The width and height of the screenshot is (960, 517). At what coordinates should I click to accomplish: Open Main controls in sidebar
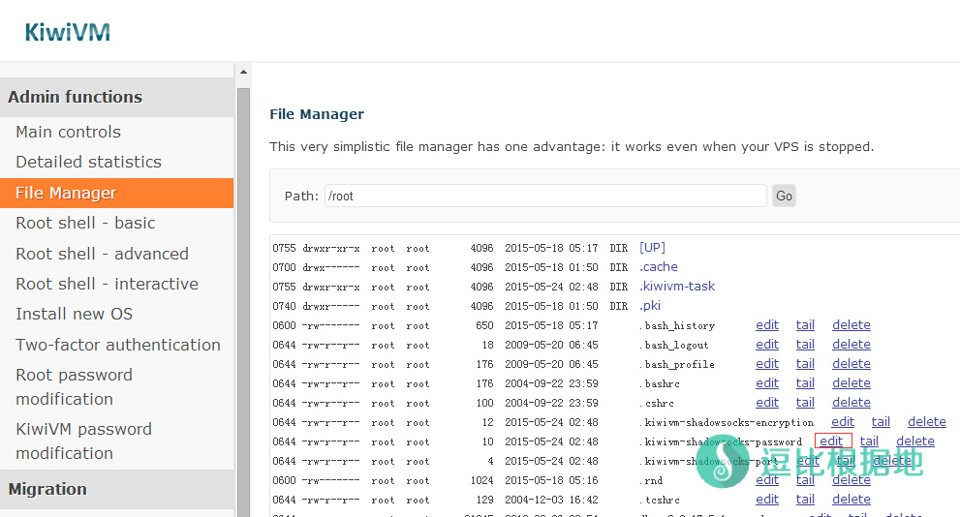(x=68, y=132)
